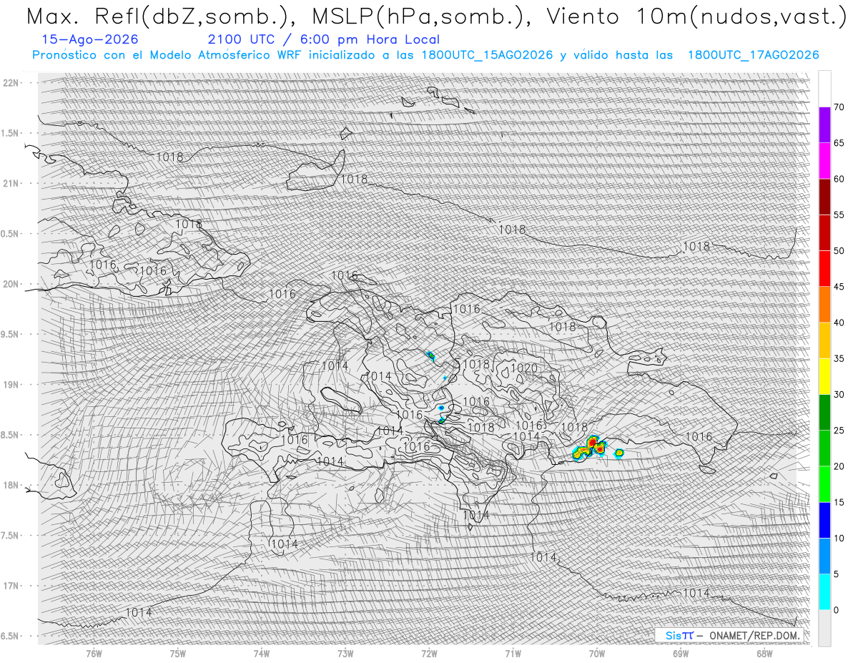This screenshot has height=663, width=858.
Task: Click the colorbar label 70
Action: [x=839, y=107]
